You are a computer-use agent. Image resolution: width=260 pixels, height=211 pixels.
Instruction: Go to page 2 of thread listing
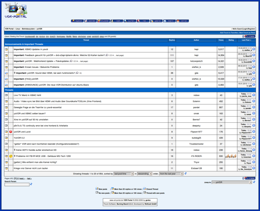[x=17, y=179]
